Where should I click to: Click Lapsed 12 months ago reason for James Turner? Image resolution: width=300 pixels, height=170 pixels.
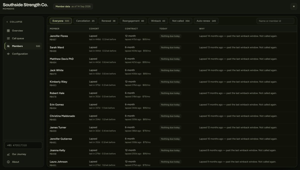pos(238,127)
